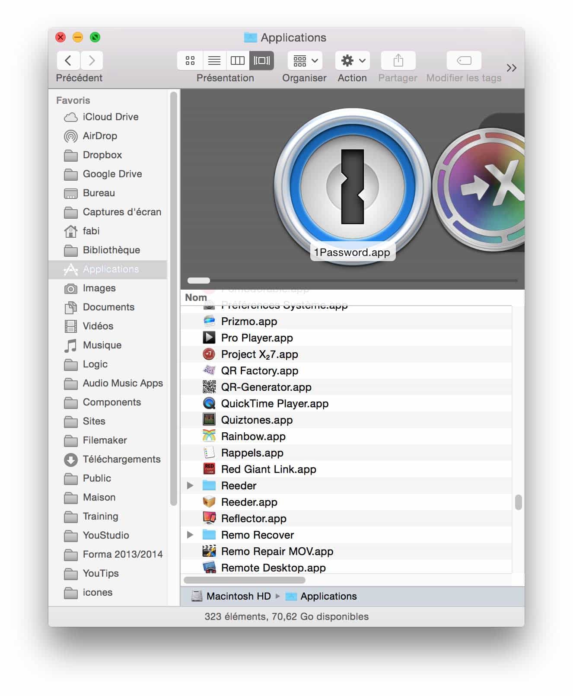Select Red Giant Link.app row
Screen dimensions: 573x696
click(346, 469)
